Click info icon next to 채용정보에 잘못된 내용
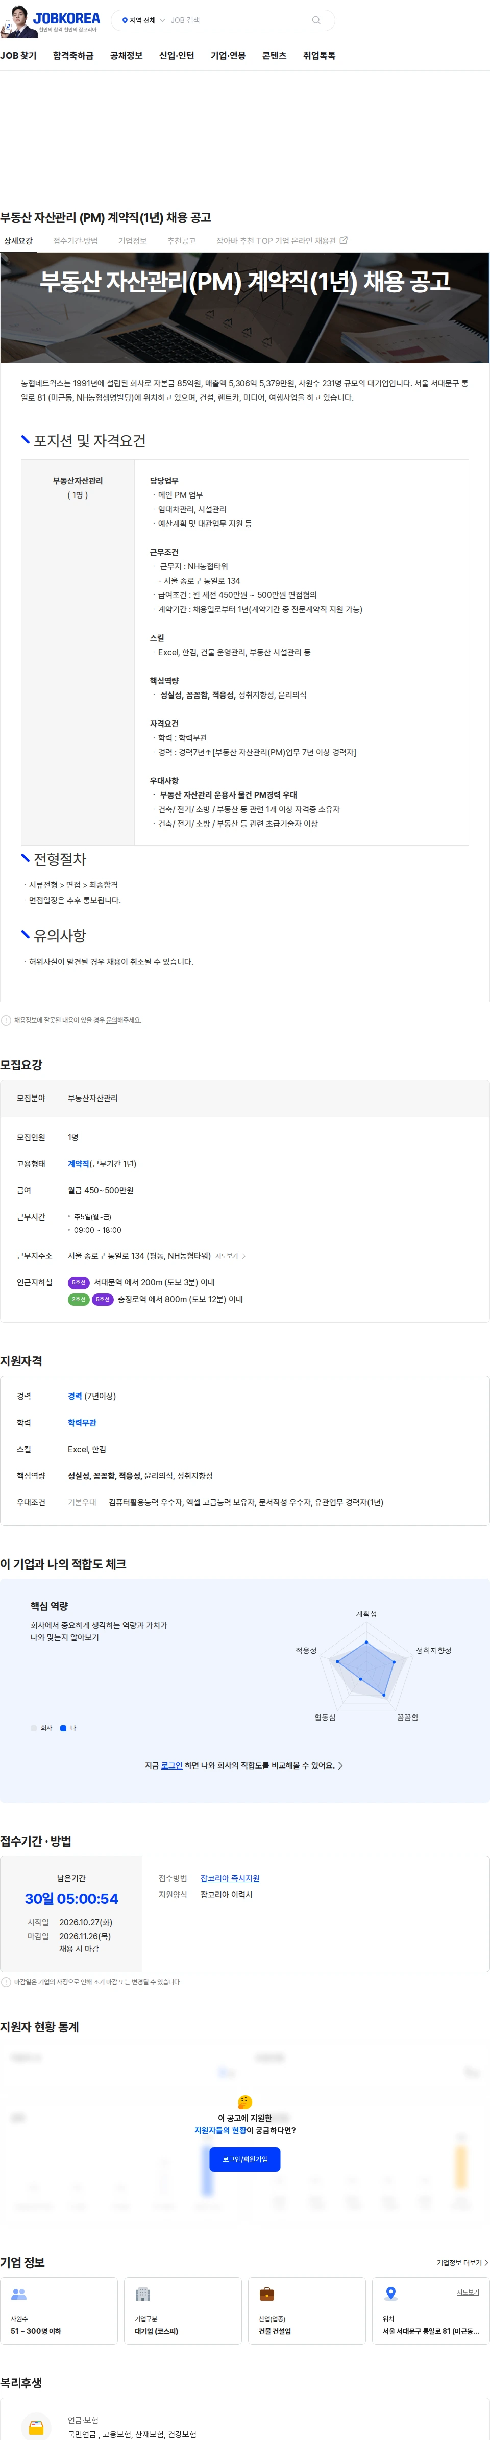This screenshot has height=2440, width=490. [6, 1020]
